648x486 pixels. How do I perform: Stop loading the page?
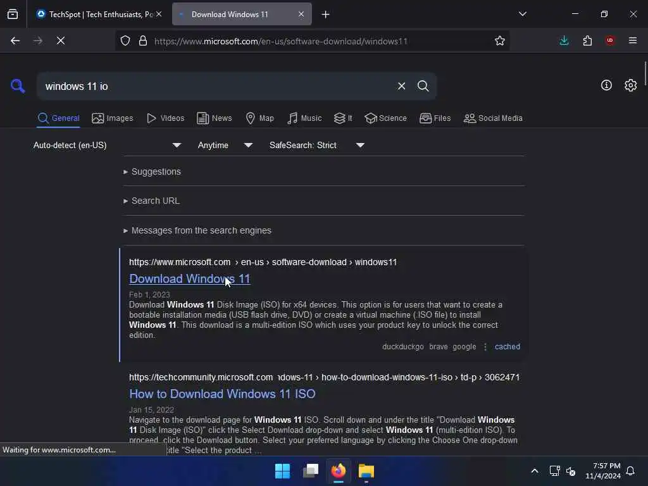(61, 40)
